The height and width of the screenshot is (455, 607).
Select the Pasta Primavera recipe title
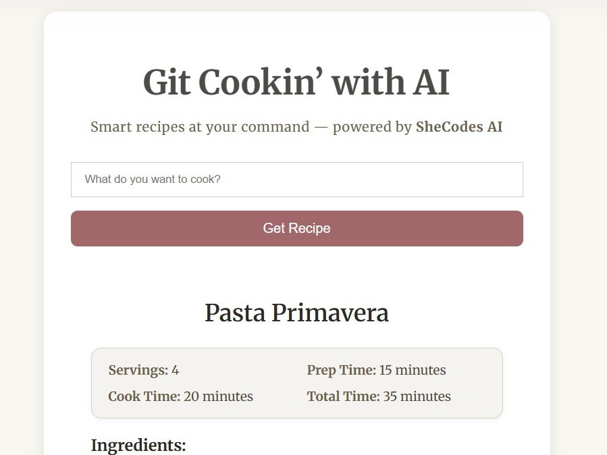[x=296, y=313]
